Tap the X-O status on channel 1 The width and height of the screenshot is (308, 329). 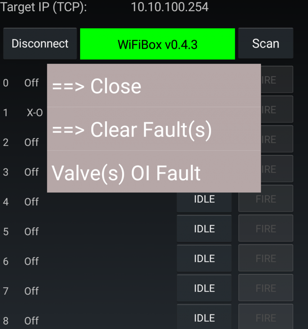point(35,113)
